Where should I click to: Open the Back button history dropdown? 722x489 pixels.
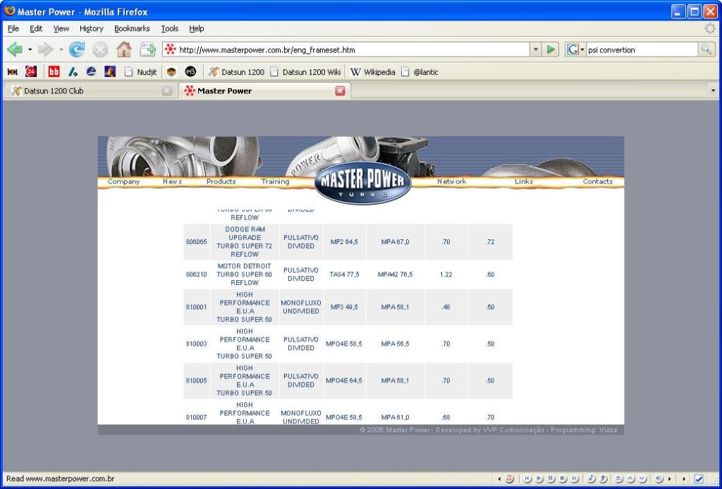(x=30, y=49)
